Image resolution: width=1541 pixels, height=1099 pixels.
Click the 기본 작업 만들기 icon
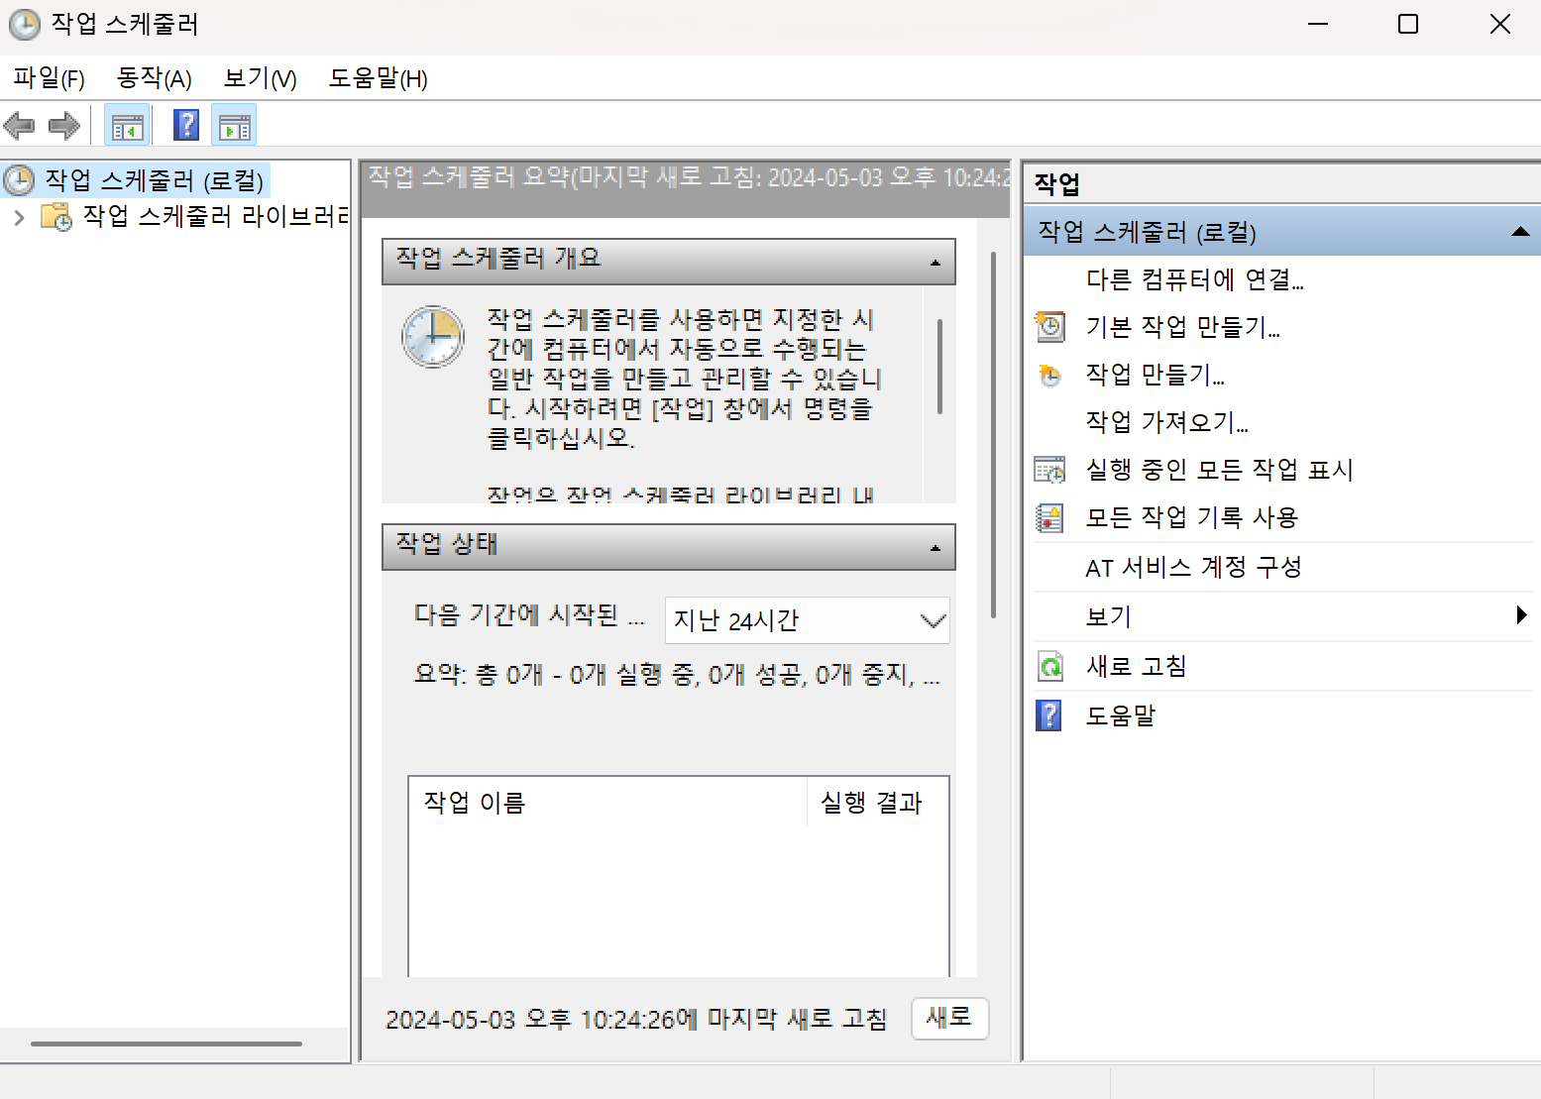coord(1049,326)
